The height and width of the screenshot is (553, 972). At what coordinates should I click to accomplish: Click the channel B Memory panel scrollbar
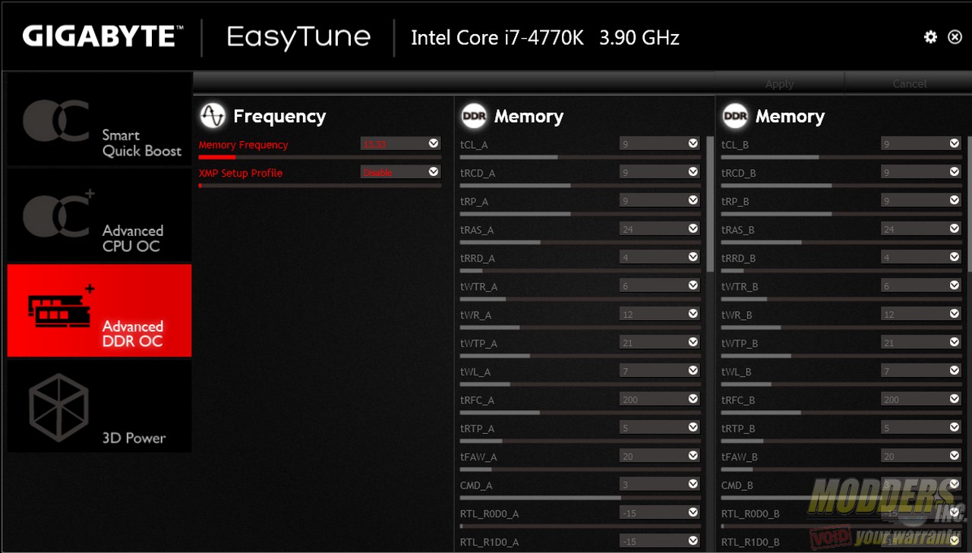[x=969, y=204]
